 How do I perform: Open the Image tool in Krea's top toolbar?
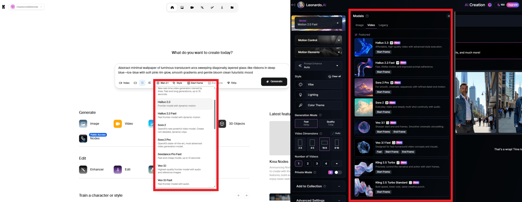point(182,8)
